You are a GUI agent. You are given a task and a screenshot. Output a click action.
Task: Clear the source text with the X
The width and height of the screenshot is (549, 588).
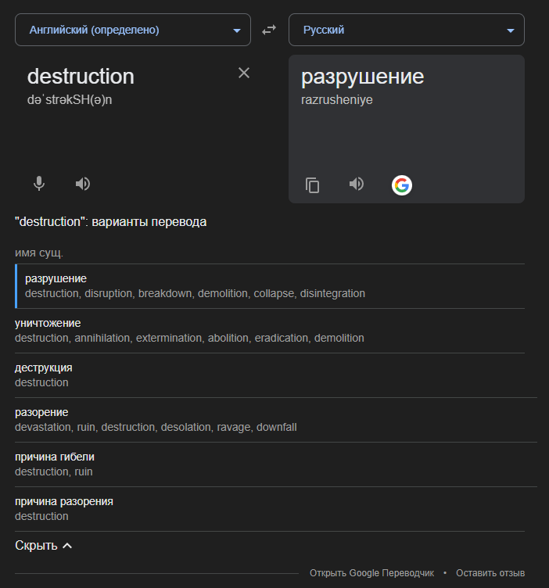pyautogui.click(x=244, y=73)
